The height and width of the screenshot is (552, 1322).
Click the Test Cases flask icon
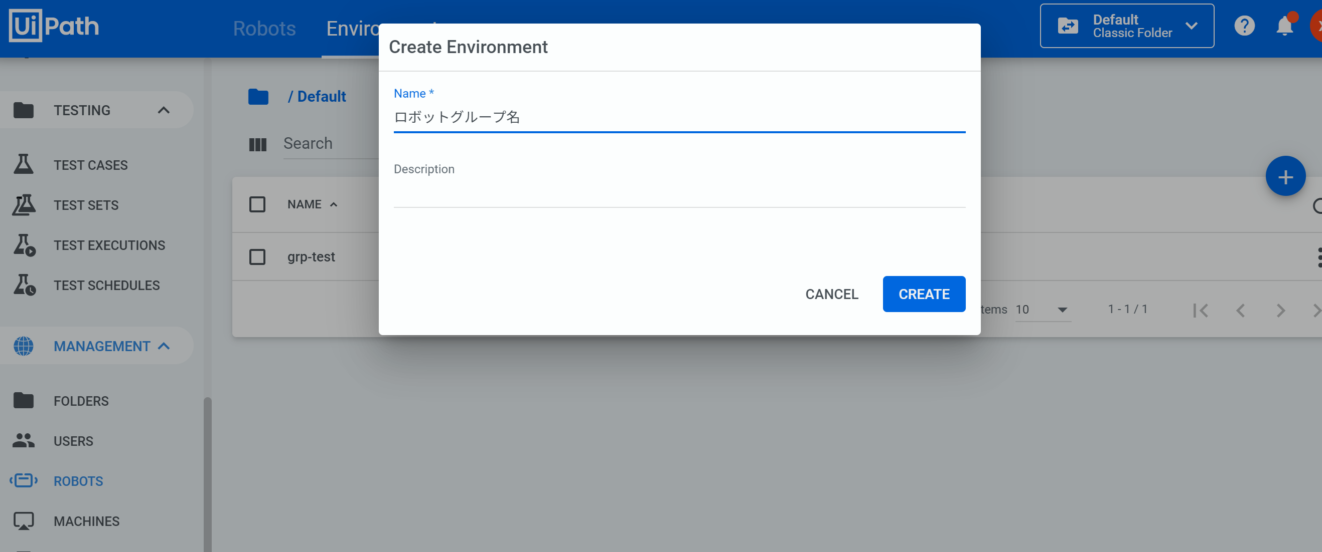23,164
